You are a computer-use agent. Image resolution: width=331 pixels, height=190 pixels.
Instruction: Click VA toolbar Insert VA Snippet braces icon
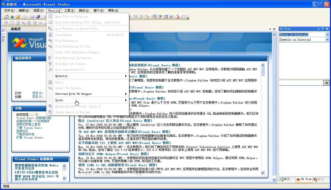tap(41, 23)
